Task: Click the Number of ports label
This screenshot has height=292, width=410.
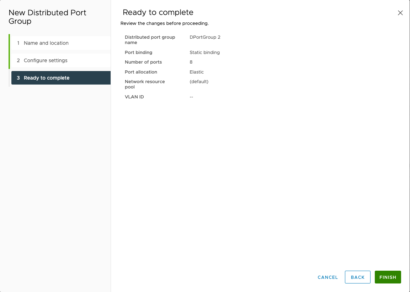Action: pyautogui.click(x=143, y=62)
